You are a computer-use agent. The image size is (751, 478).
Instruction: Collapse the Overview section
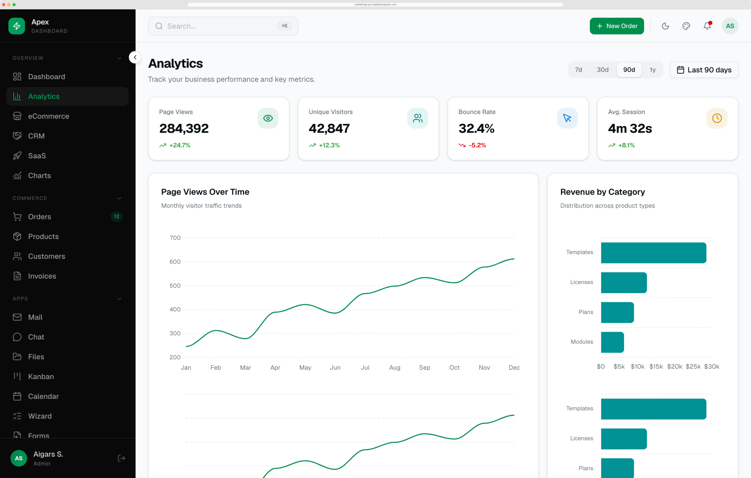click(x=119, y=58)
